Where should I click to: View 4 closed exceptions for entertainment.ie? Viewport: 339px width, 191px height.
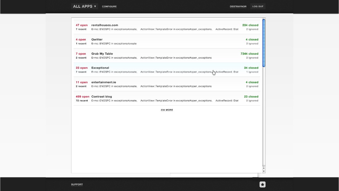252,82
